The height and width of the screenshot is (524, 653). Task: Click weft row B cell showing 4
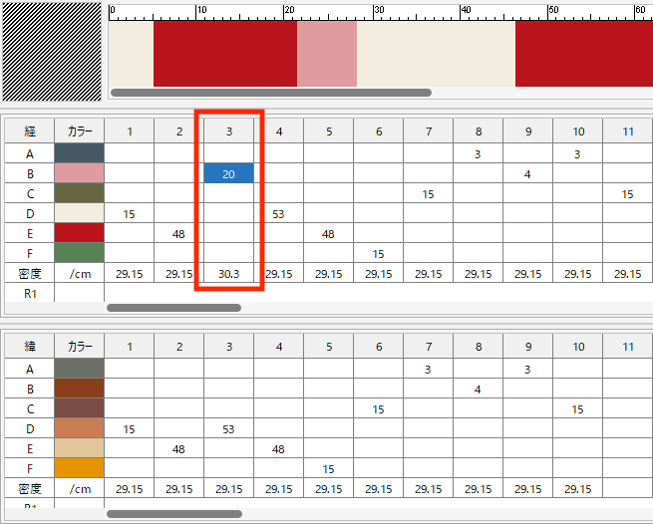tap(479, 389)
